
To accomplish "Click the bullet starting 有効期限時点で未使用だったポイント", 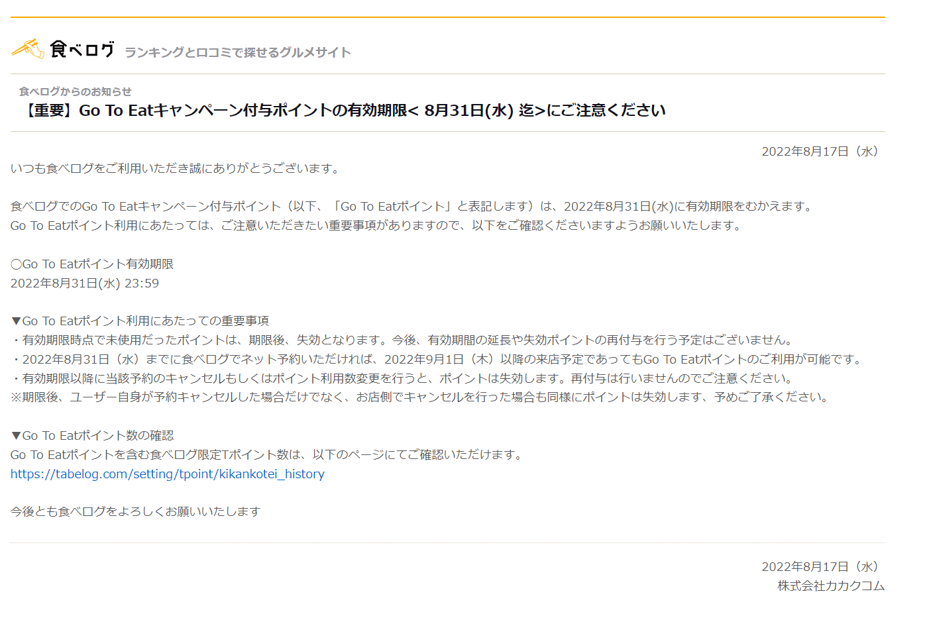I will pos(402,340).
